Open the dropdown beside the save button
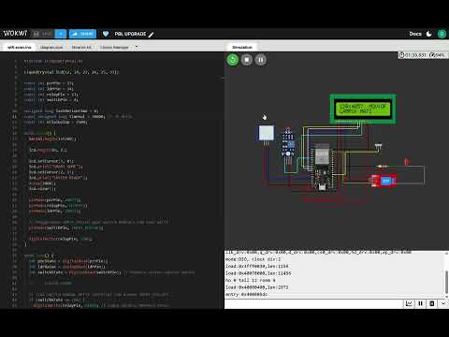449x337 pixels. point(61,34)
